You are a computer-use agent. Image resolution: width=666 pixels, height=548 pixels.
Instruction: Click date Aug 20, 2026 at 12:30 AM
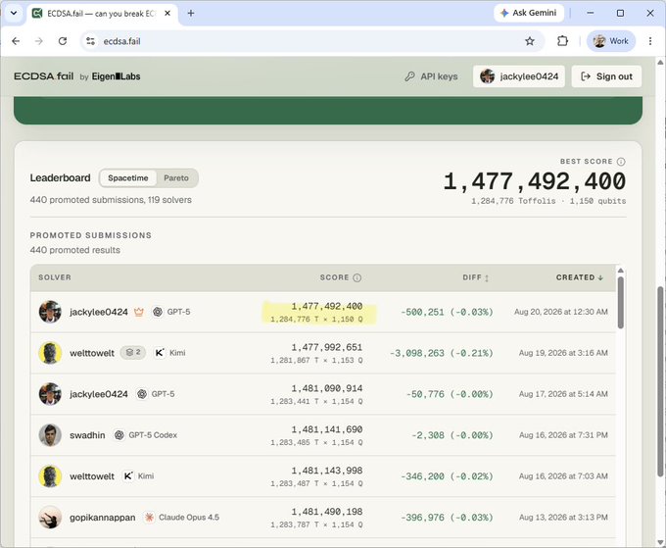coord(560,312)
